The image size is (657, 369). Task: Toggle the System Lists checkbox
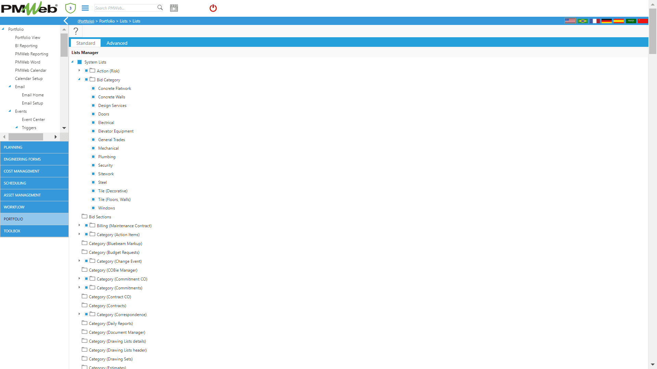pyautogui.click(x=79, y=62)
